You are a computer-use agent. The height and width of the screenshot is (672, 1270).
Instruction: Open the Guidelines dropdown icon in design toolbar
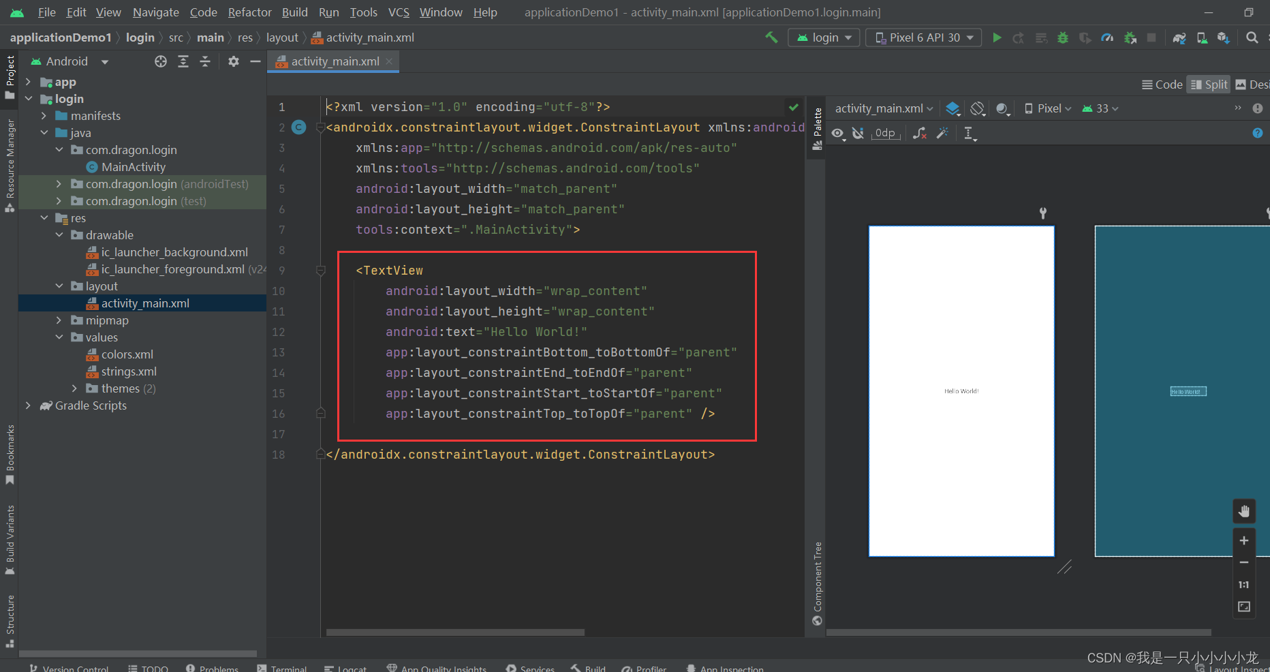click(x=970, y=134)
